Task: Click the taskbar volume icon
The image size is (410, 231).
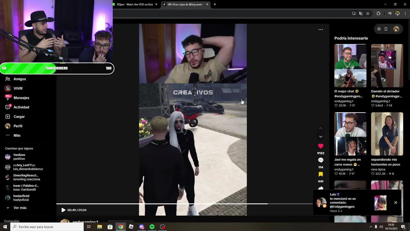Action: 381,227
